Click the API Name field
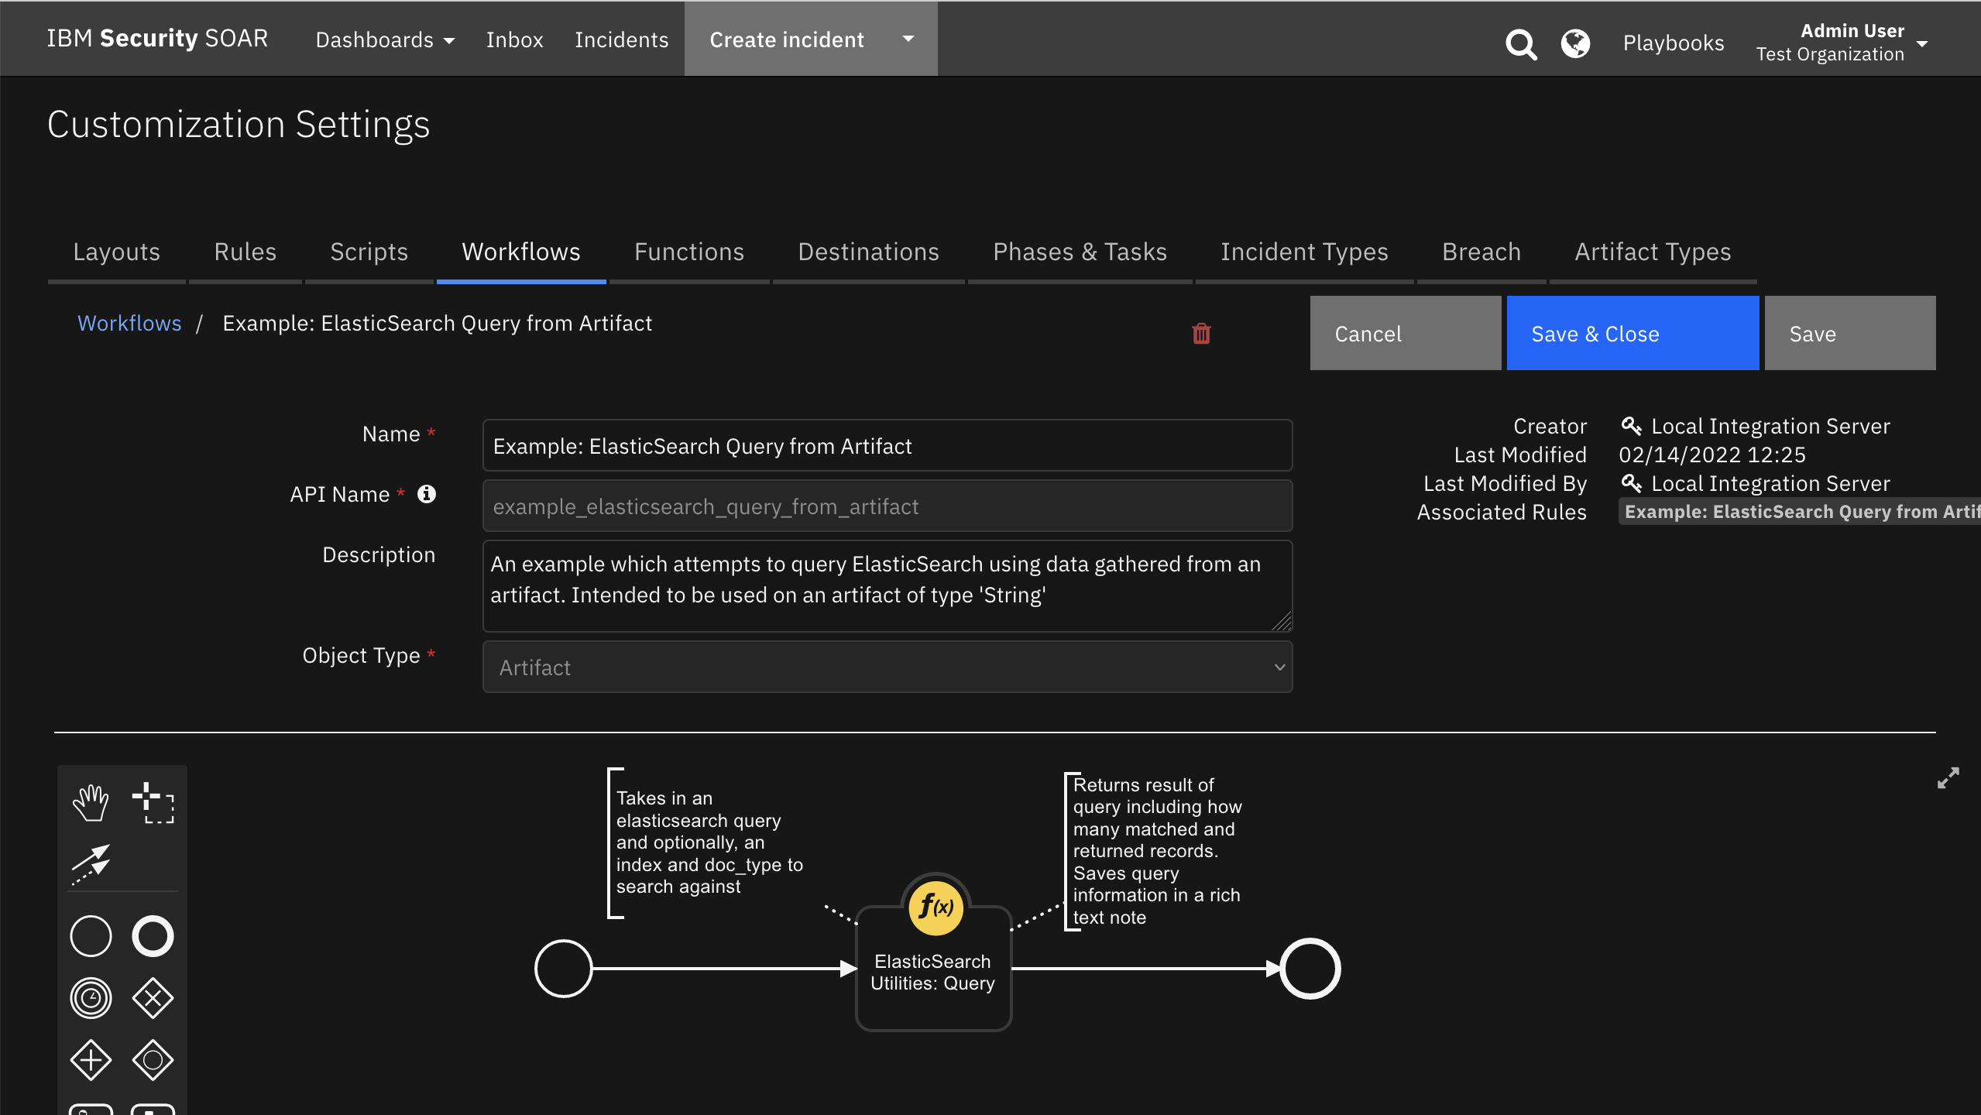The height and width of the screenshot is (1115, 1981). pos(888,506)
